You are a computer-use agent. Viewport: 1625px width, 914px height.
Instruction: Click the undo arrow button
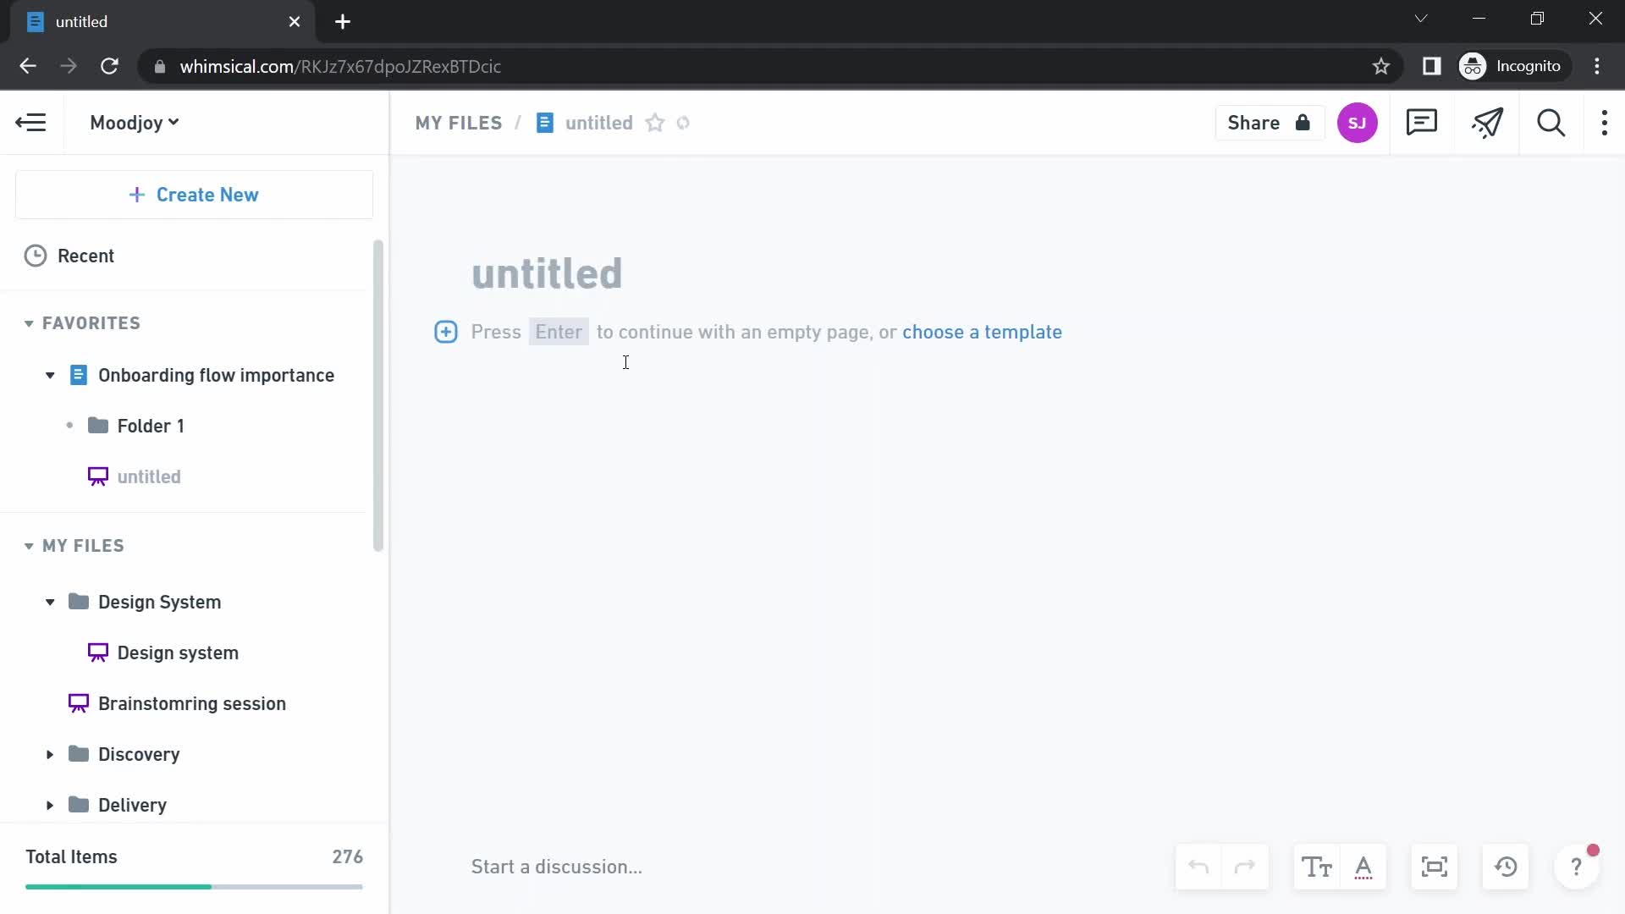coord(1198,867)
